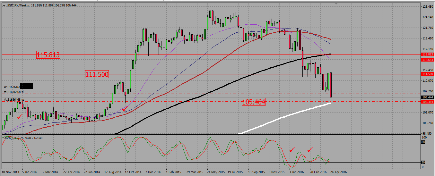The width and height of the screenshot is (435, 176).
Task: Click the 8 Nov 2015 date on the time axis
Action: coord(277,172)
